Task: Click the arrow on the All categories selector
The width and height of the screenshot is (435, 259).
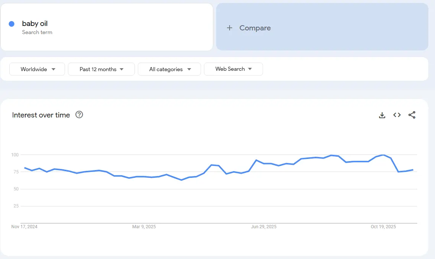Action: [x=189, y=69]
